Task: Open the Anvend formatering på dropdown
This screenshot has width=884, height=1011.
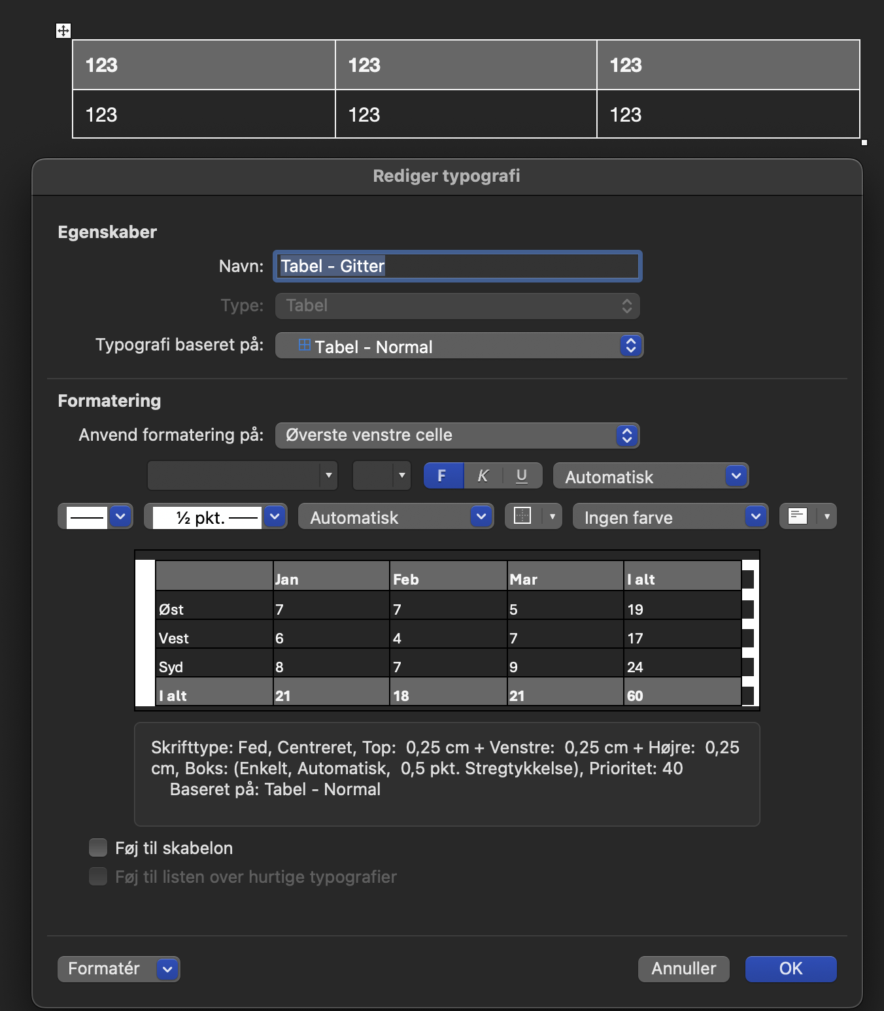Action: pos(457,435)
